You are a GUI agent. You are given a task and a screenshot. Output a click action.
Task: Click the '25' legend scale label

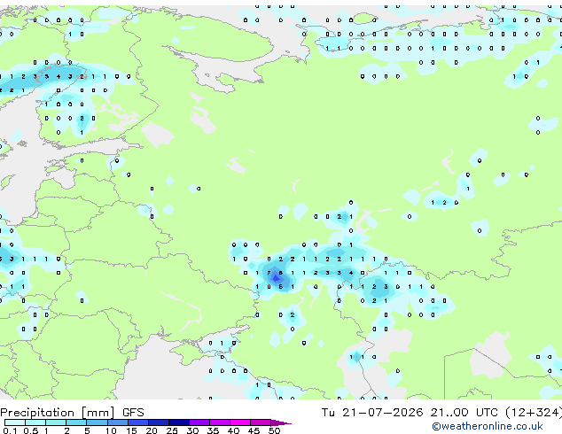point(172,430)
